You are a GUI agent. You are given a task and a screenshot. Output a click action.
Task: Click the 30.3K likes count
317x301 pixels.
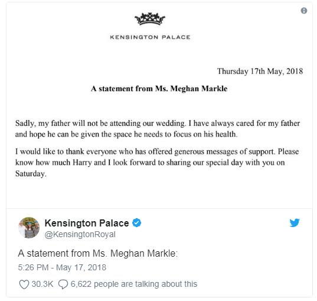43,284
